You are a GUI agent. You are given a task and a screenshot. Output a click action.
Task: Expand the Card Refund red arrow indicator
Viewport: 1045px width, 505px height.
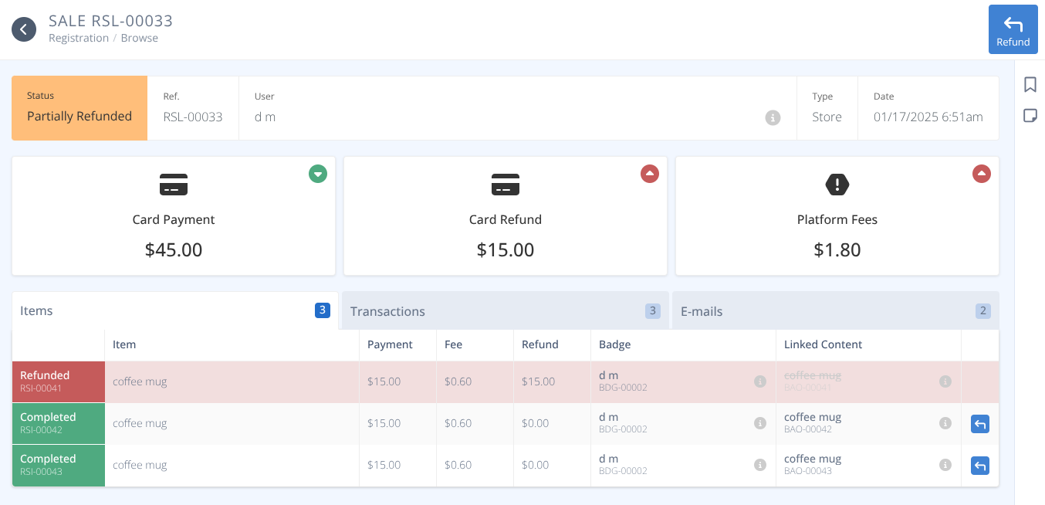[x=650, y=174]
